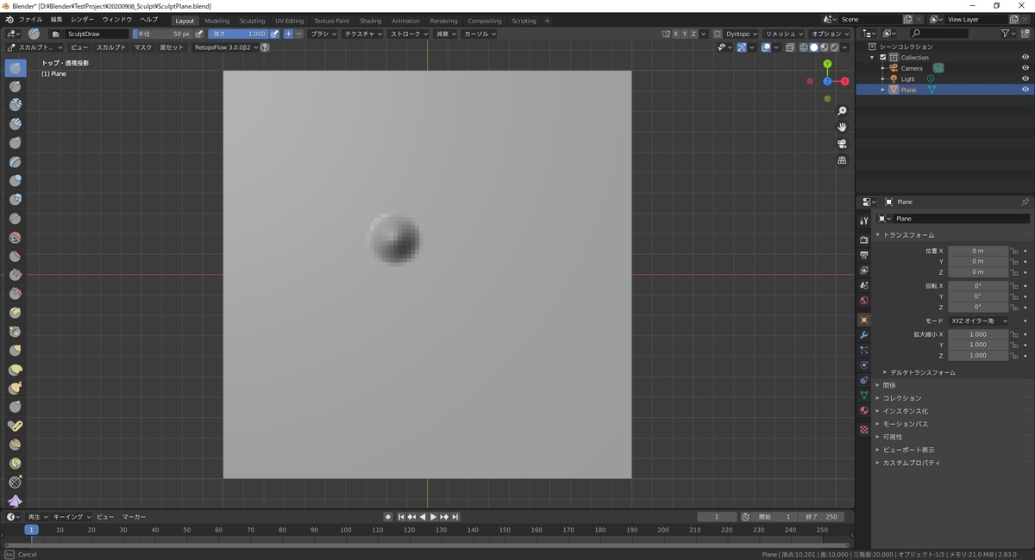Click the SculptDraw brush name field
Viewport: 1035px width, 560px height.
tap(95, 34)
